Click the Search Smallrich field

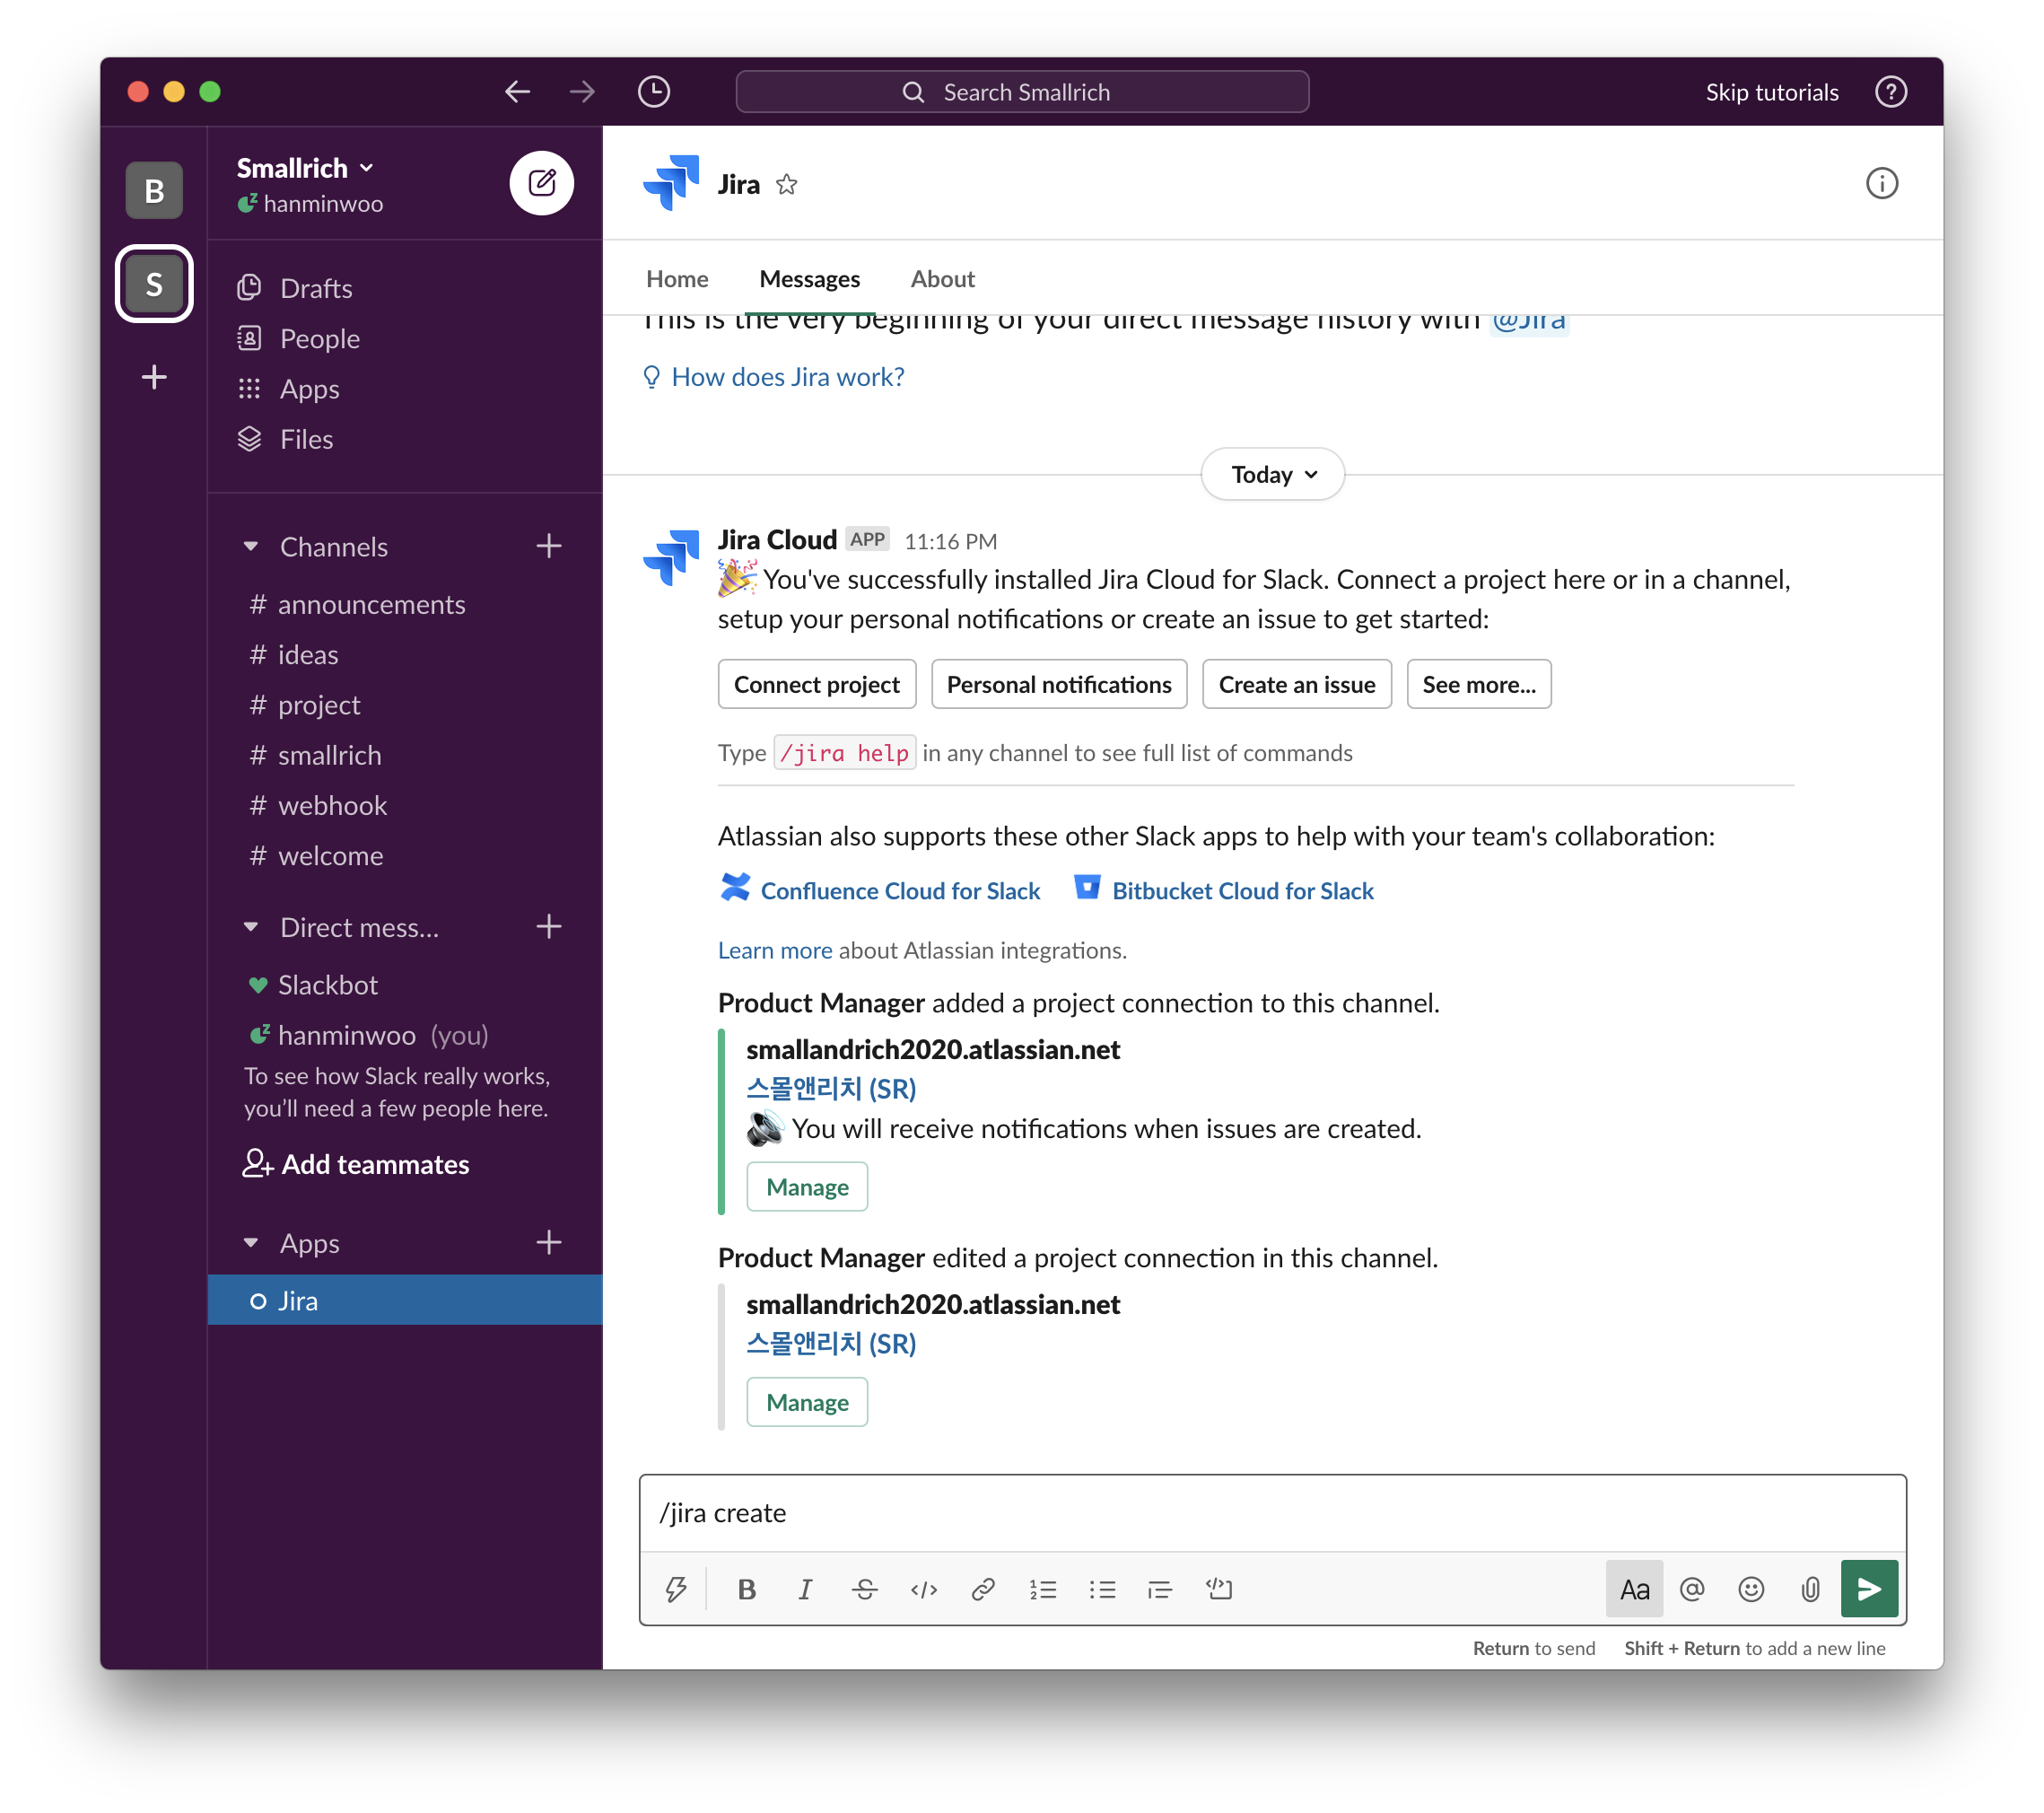[x=1022, y=92]
